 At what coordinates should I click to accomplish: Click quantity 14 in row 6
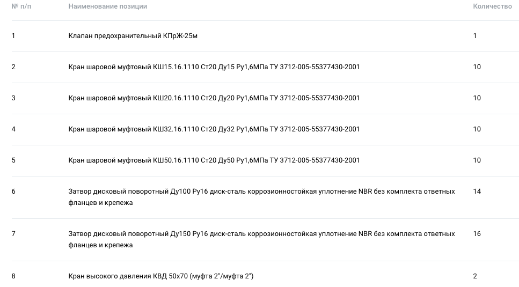[477, 192]
